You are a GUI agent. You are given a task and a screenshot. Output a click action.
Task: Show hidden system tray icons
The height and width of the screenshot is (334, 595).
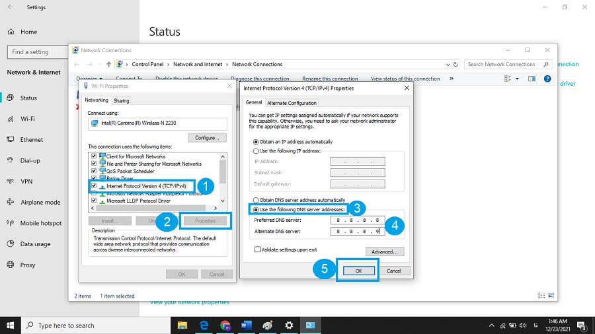tap(491, 325)
